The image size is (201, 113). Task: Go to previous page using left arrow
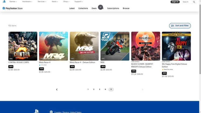point(57,89)
